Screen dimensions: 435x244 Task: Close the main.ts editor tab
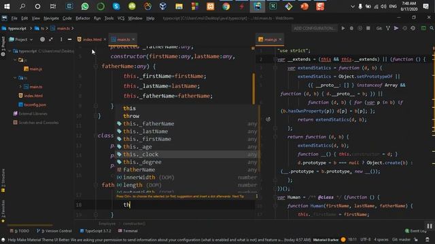click(133, 39)
